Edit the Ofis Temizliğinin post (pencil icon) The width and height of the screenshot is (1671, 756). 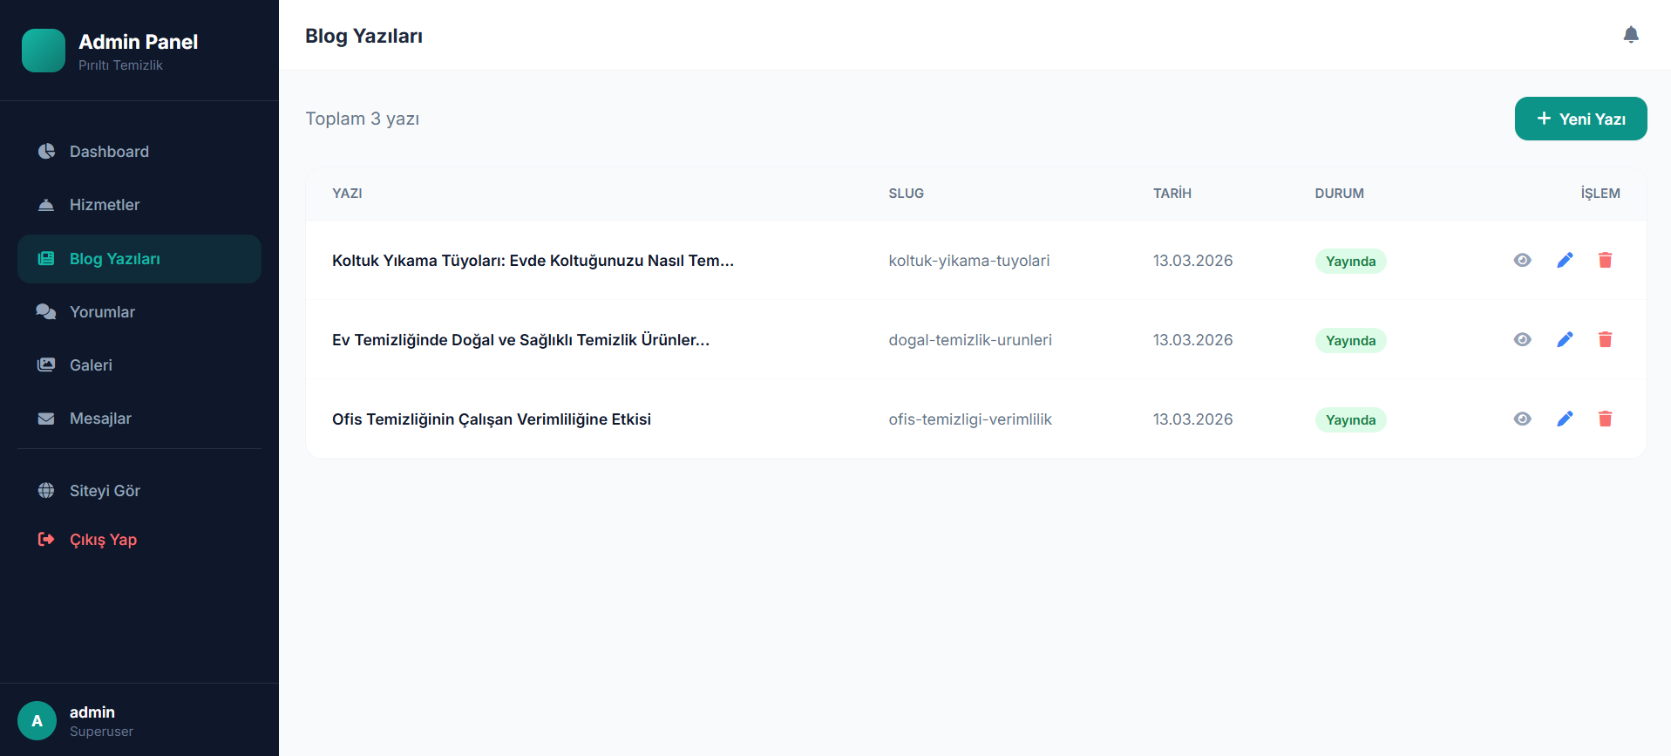[x=1565, y=419]
